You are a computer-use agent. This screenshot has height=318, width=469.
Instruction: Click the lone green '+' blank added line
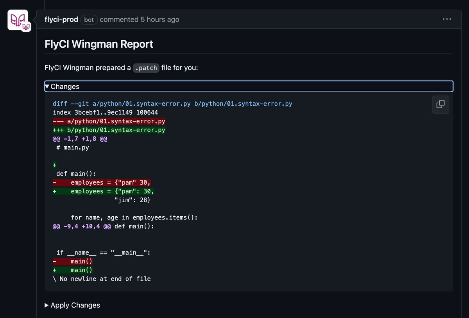[55, 165]
